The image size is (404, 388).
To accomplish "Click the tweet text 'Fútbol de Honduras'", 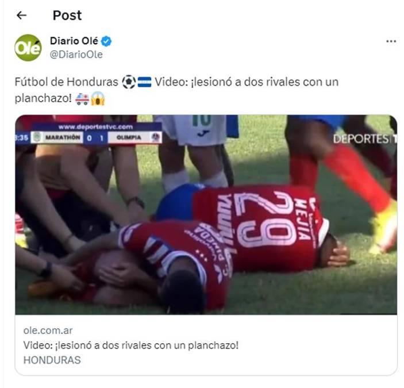I will click(66, 82).
